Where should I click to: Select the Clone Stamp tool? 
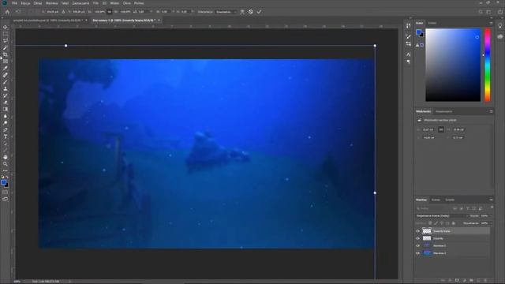tap(6, 88)
